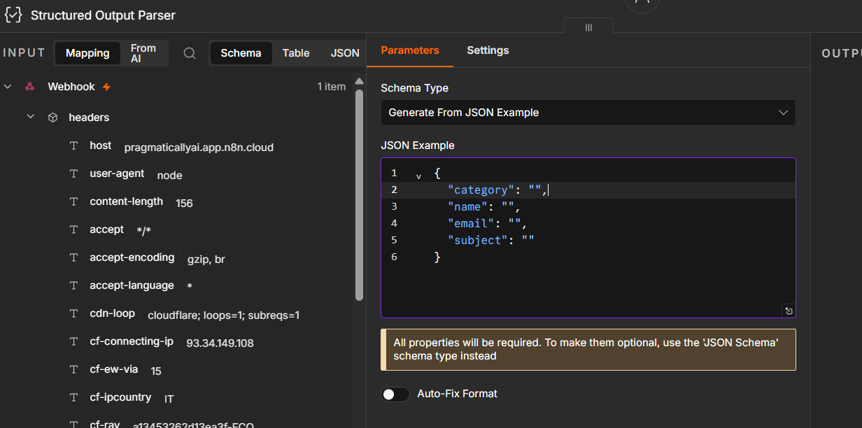Screen dimensions: 862x428
Task: Click the cloudflare; loops=1; subreqs=1 value
Action: 224,315
